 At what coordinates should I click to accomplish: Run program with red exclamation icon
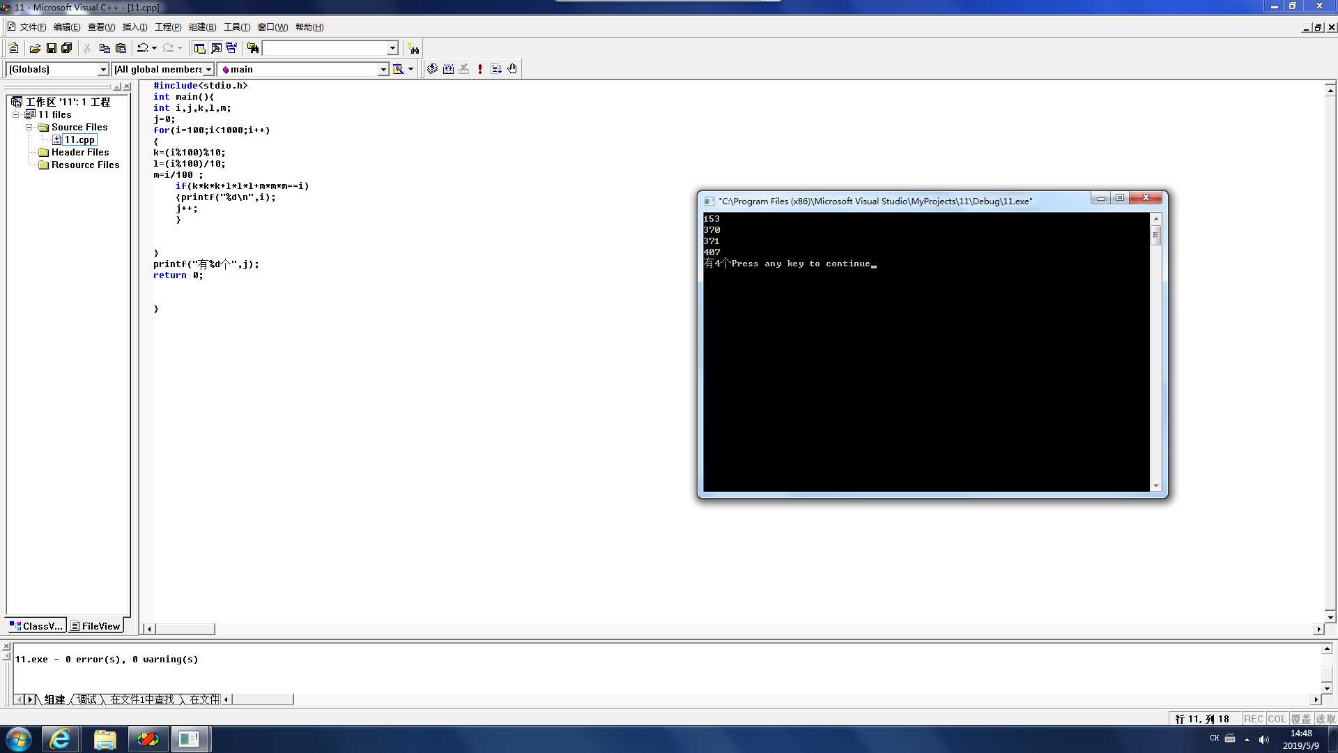[x=480, y=69]
